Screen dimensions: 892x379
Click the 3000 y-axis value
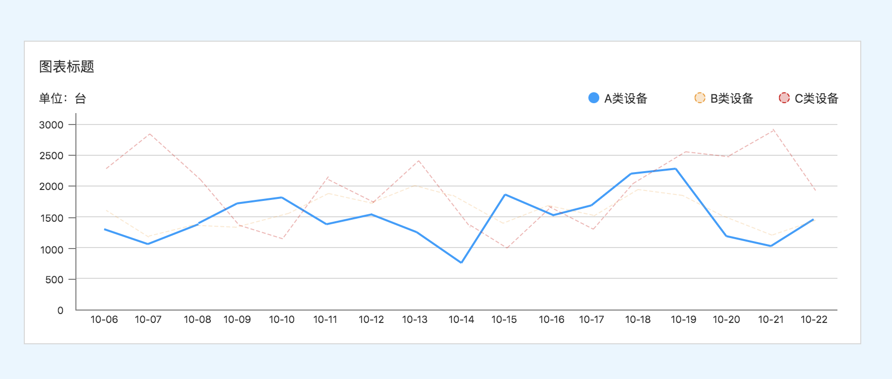tap(52, 125)
